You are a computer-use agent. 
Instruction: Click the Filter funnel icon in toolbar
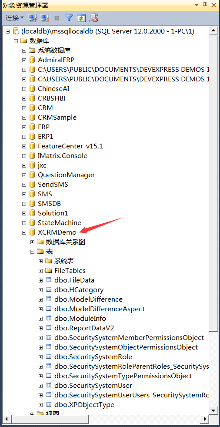point(69,18)
